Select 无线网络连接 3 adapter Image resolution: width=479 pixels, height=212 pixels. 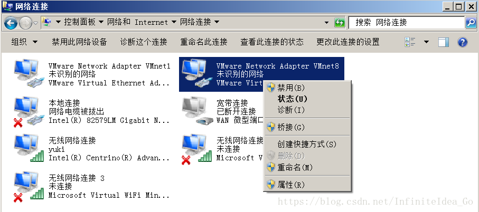click(92, 186)
